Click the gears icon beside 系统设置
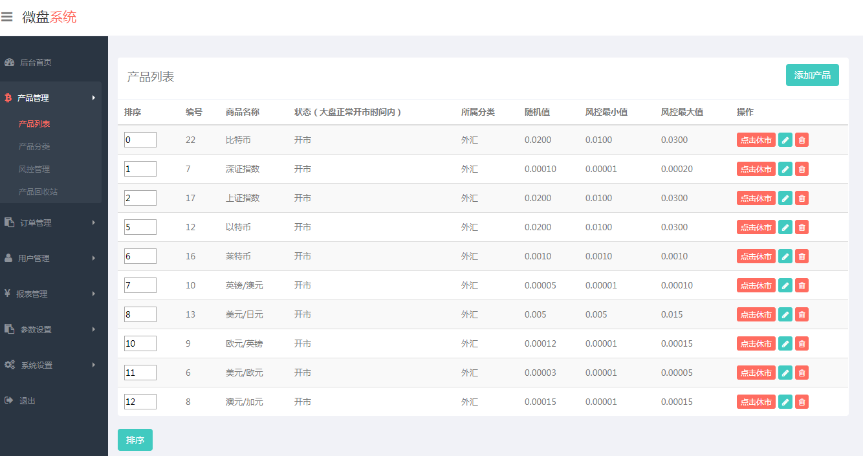Screen dimensions: 863x456 click(10, 365)
